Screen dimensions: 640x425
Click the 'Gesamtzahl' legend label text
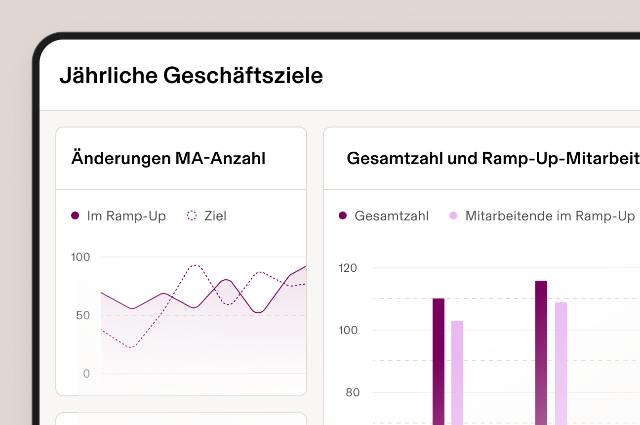pos(392,215)
